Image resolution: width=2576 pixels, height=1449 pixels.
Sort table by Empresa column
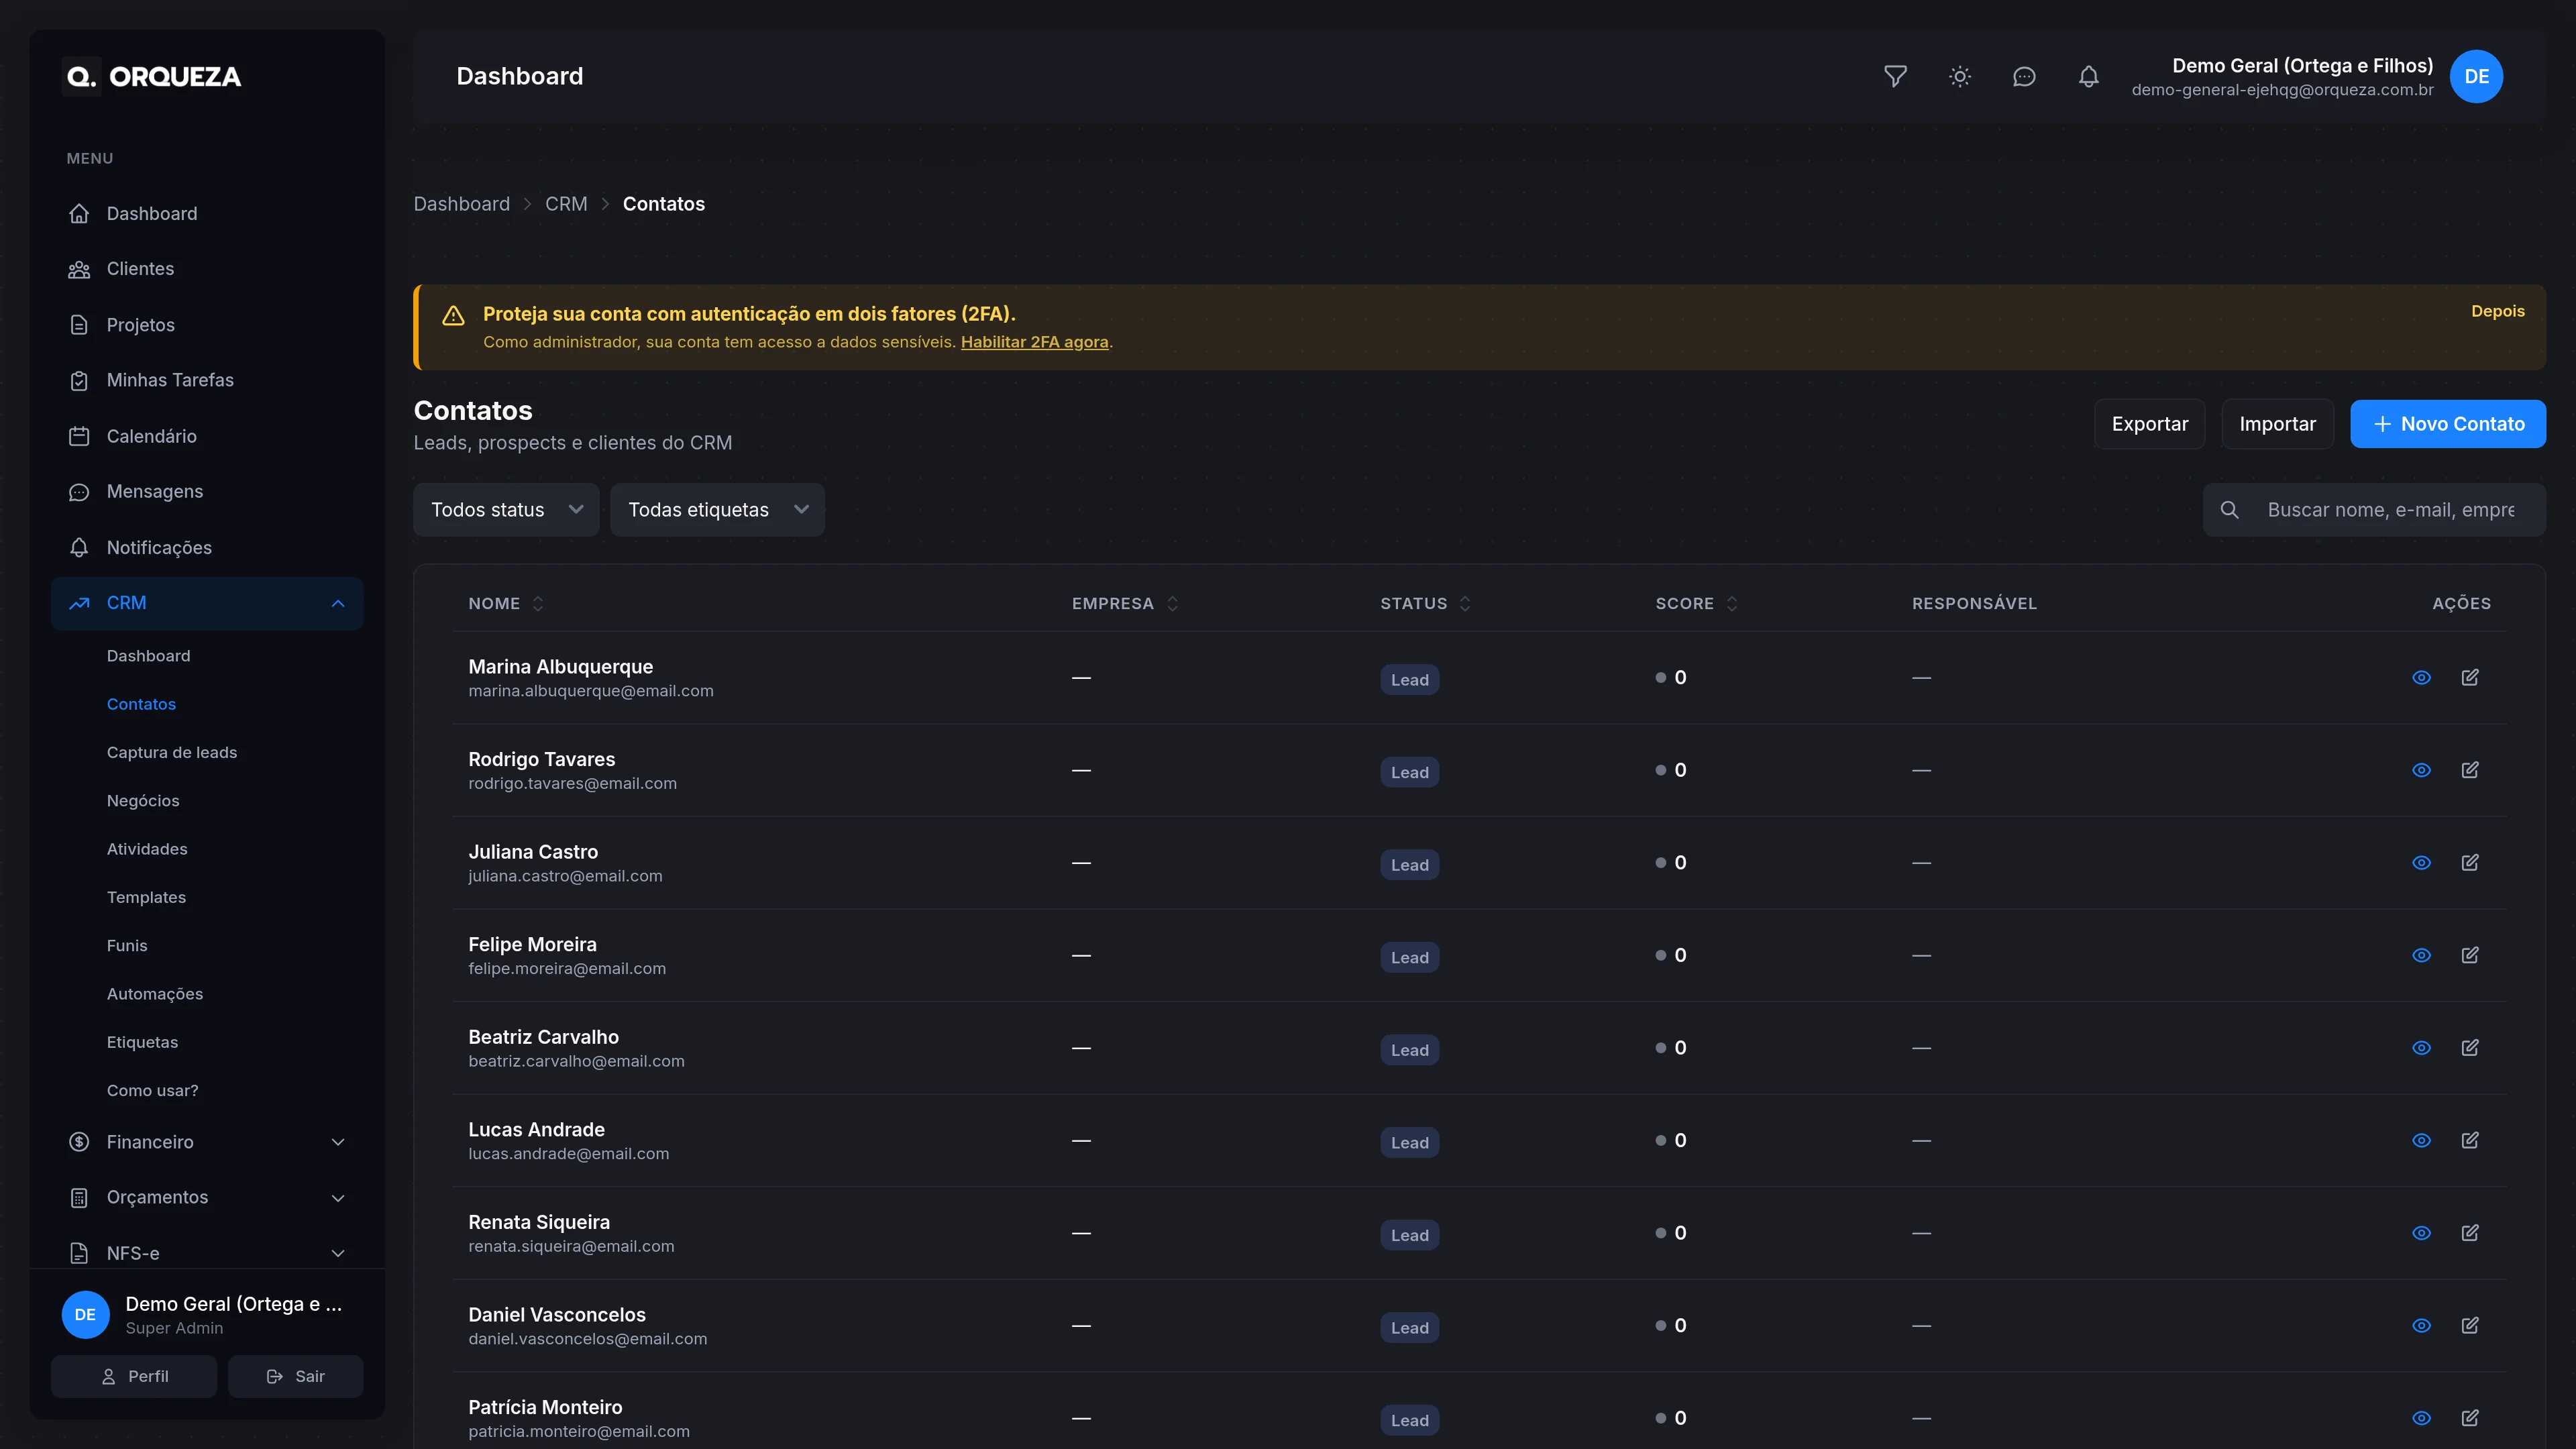pyautogui.click(x=1125, y=604)
